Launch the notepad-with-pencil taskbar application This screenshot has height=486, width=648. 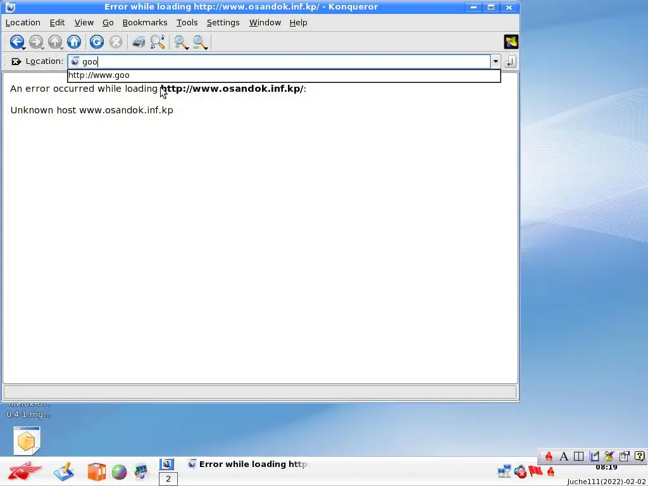pos(64,471)
